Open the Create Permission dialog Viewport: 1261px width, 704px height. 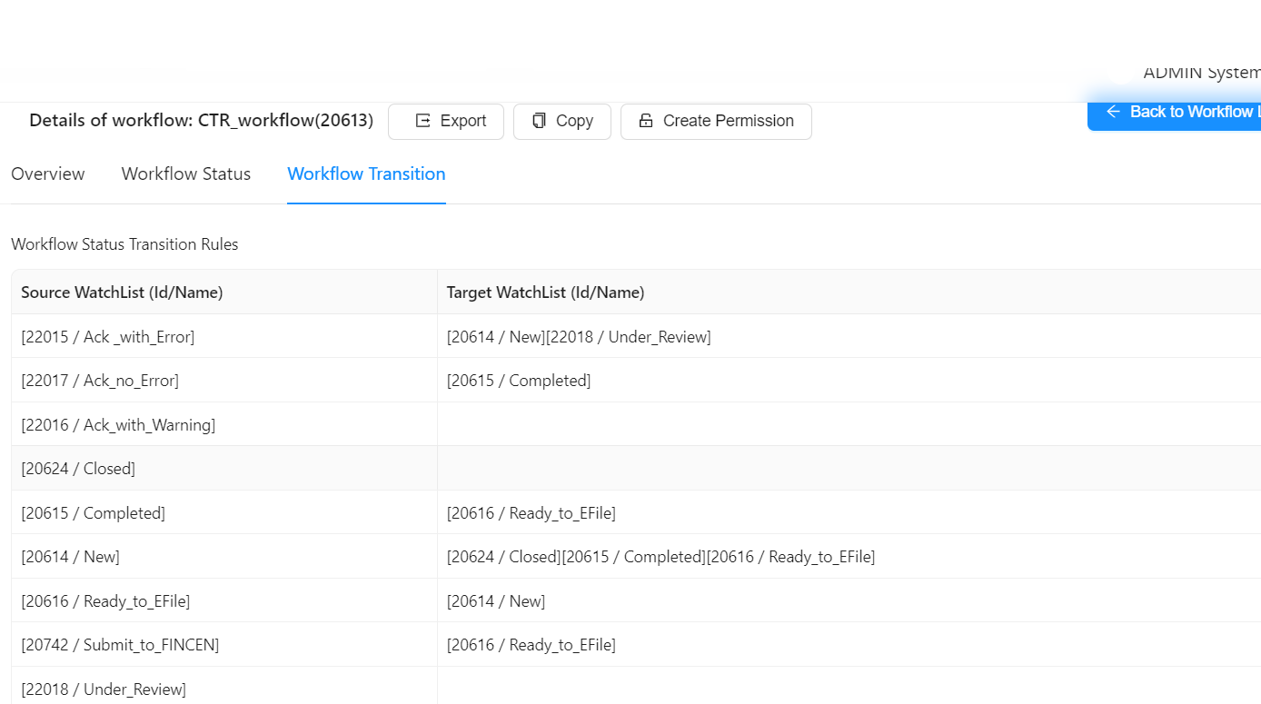(x=716, y=122)
